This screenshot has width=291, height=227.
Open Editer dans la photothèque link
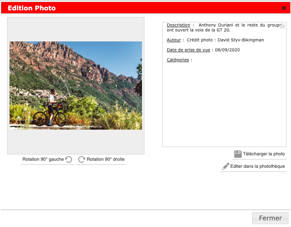tap(257, 166)
